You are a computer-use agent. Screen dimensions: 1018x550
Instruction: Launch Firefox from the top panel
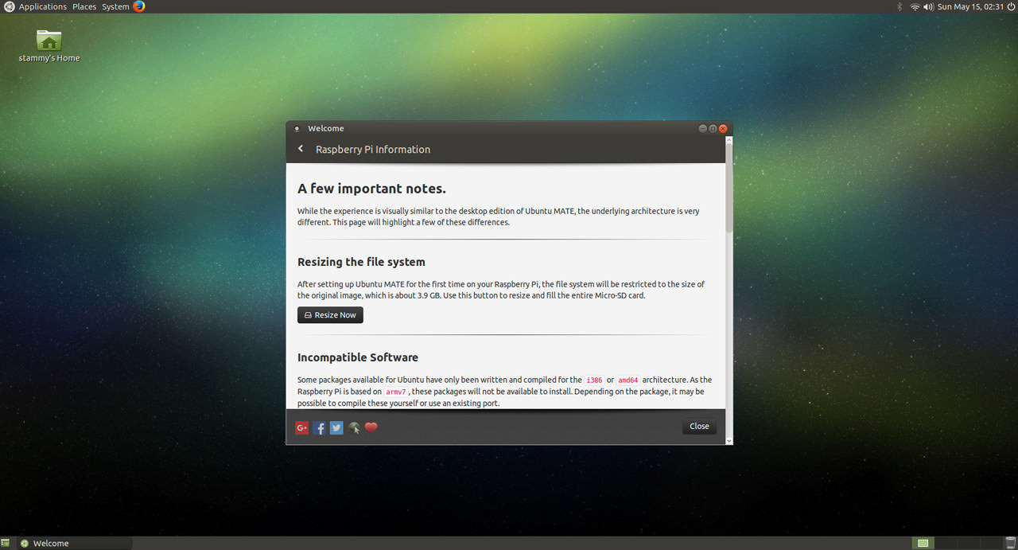pos(139,6)
